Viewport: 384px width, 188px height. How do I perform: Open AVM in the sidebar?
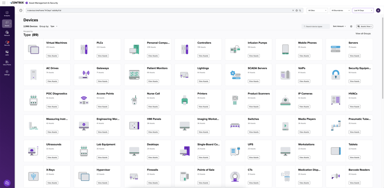click(x=7, y=53)
